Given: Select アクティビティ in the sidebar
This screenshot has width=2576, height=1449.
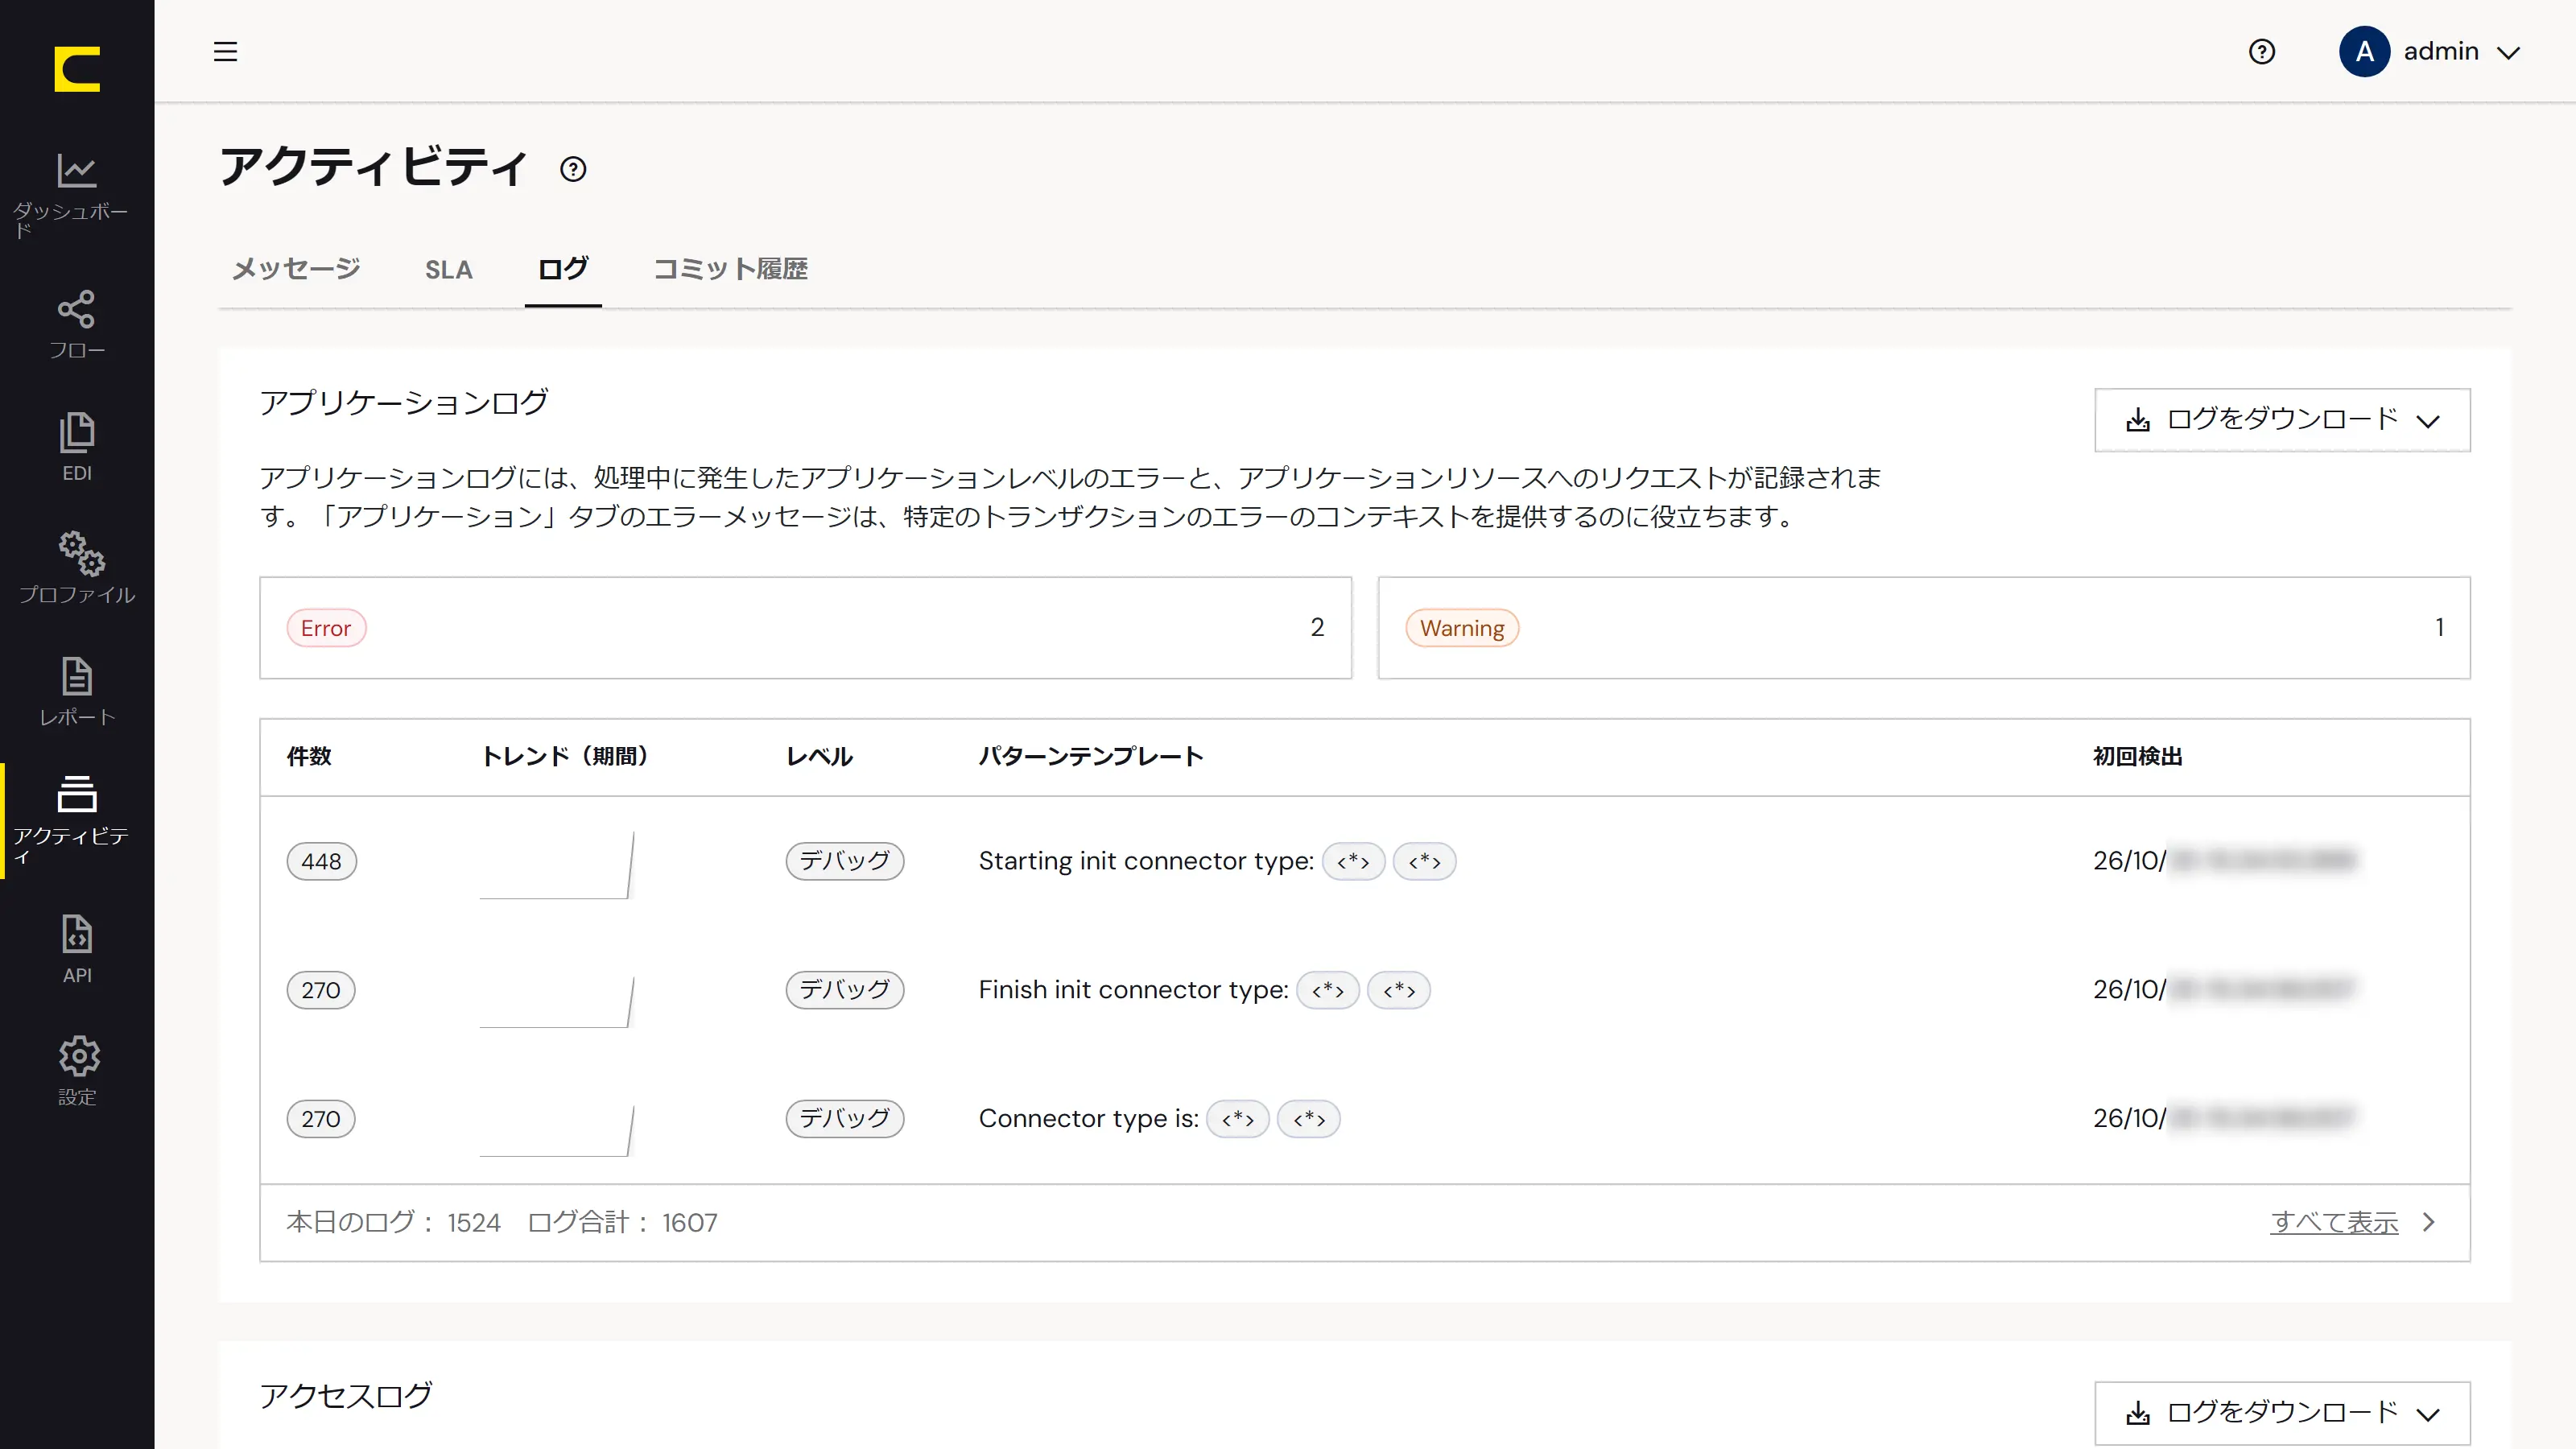Looking at the screenshot, I should click(x=77, y=820).
